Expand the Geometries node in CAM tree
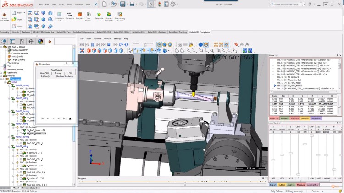Screen dimensions: 344x193 1,73
